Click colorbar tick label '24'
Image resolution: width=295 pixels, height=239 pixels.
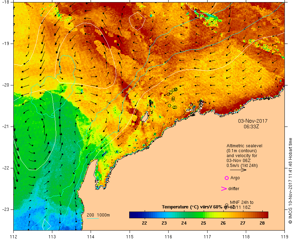(184, 223)
